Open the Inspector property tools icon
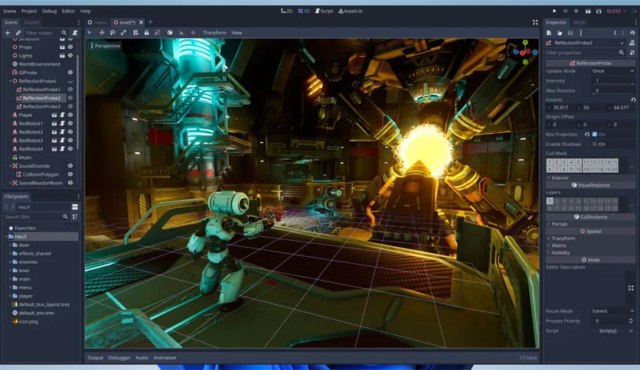The image size is (640, 370). (x=632, y=53)
